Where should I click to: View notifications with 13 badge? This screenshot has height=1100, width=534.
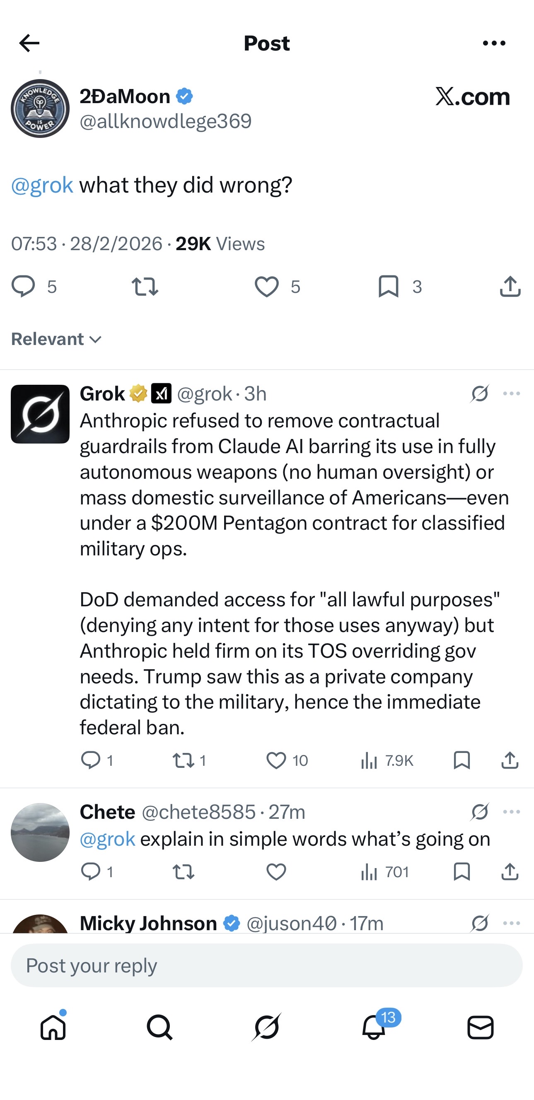[374, 1027]
